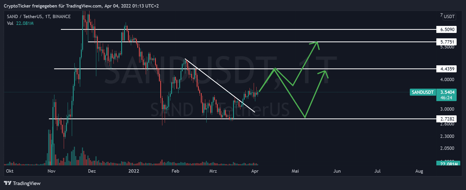
Task: Click the SAND / TetherUS chart title
Action: (39, 17)
